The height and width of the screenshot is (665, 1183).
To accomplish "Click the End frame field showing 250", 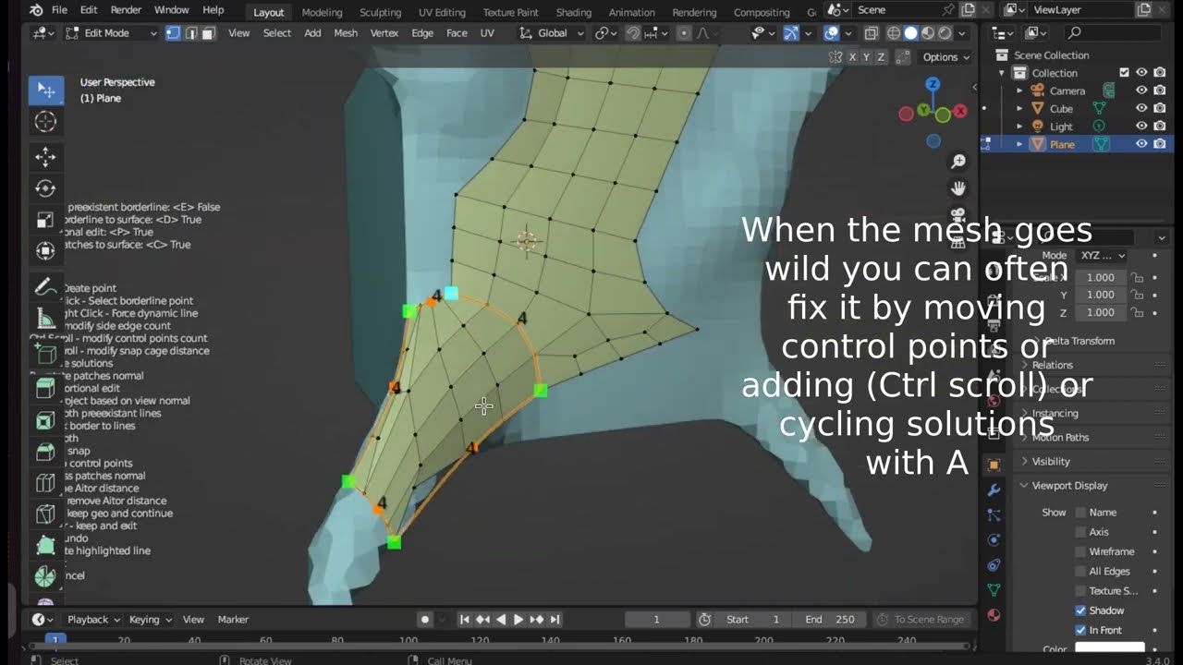I will pos(829,619).
